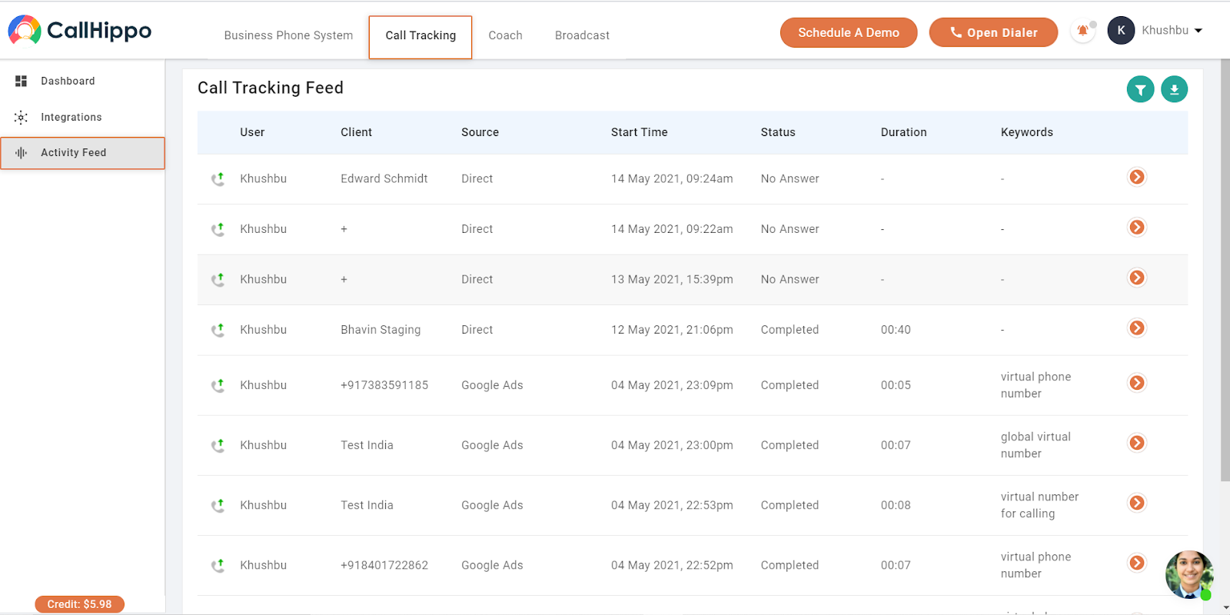This screenshot has height=615, width=1230.
Task: Open the Business Phone System tab
Action: coord(288,35)
